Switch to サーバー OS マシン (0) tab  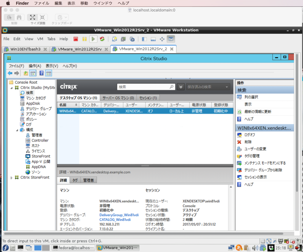[118, 98]
